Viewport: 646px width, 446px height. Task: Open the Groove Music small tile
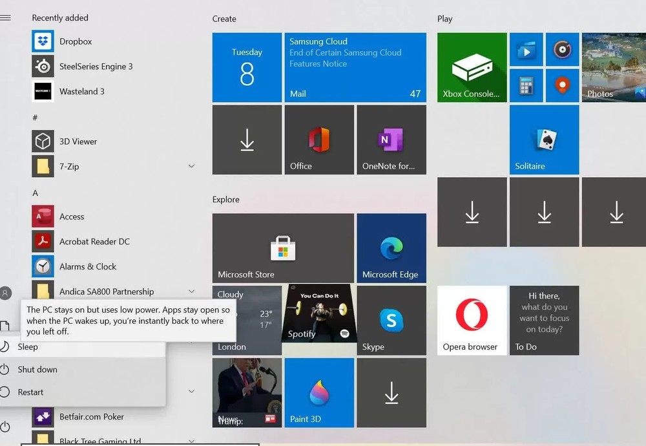(563, 50)
